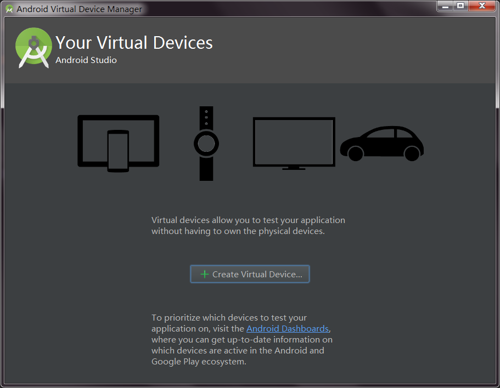The image size is (500, 388).
Task: Click 'Google Play ecosystem.' text line
Action: point(199,362)
